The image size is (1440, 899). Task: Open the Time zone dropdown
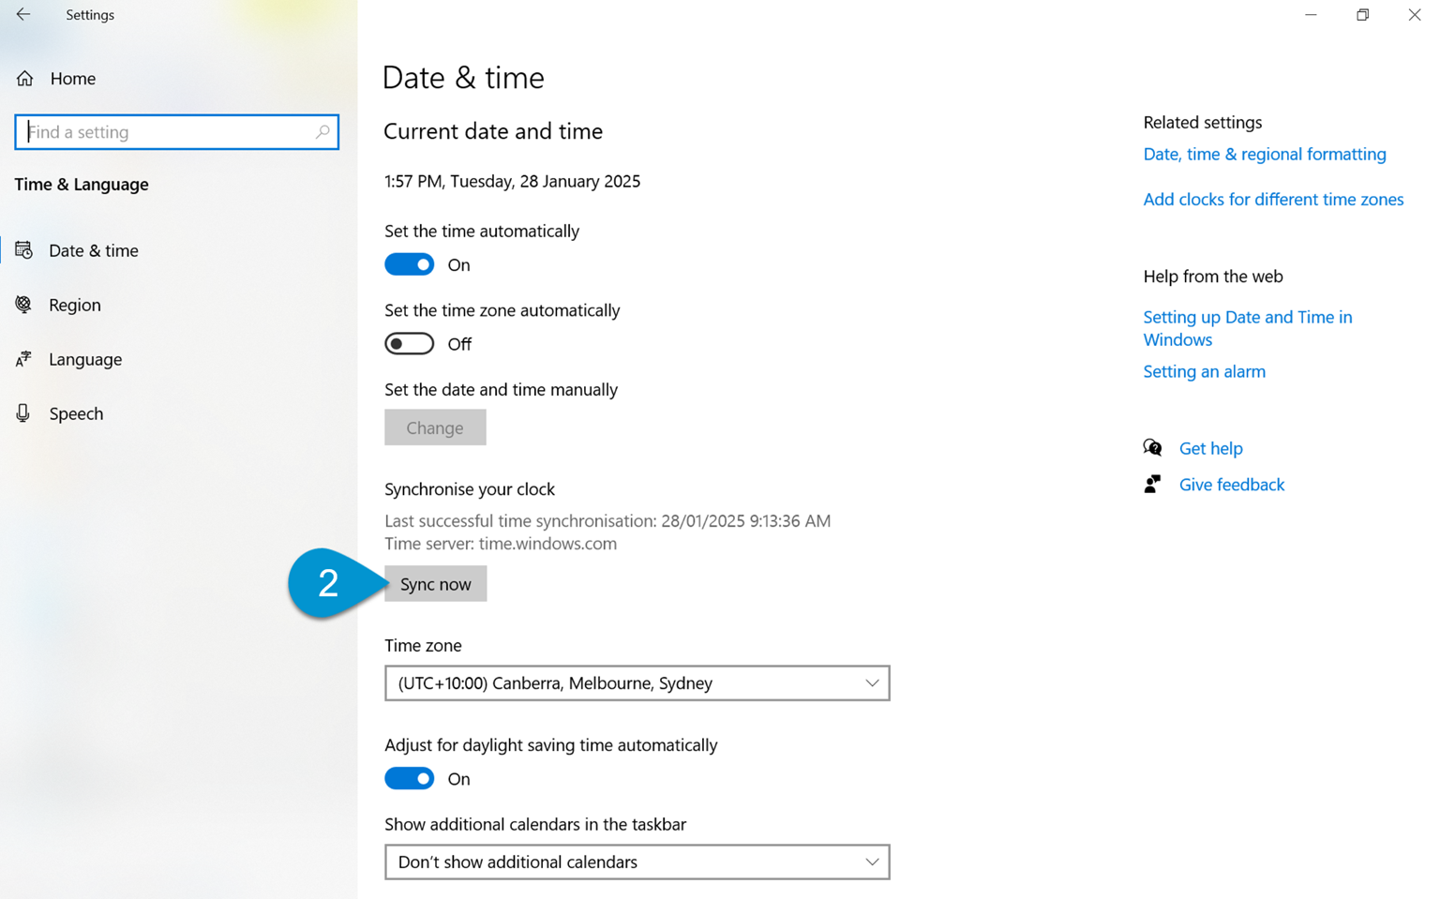pos(637,683)
